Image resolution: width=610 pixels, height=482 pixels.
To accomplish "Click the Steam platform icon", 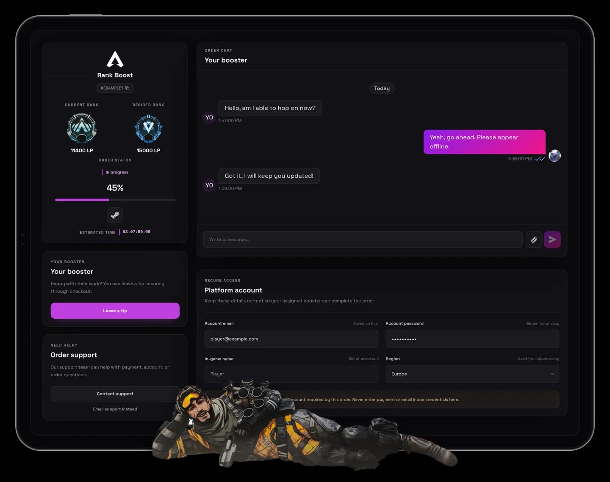I will click(115, 215).
